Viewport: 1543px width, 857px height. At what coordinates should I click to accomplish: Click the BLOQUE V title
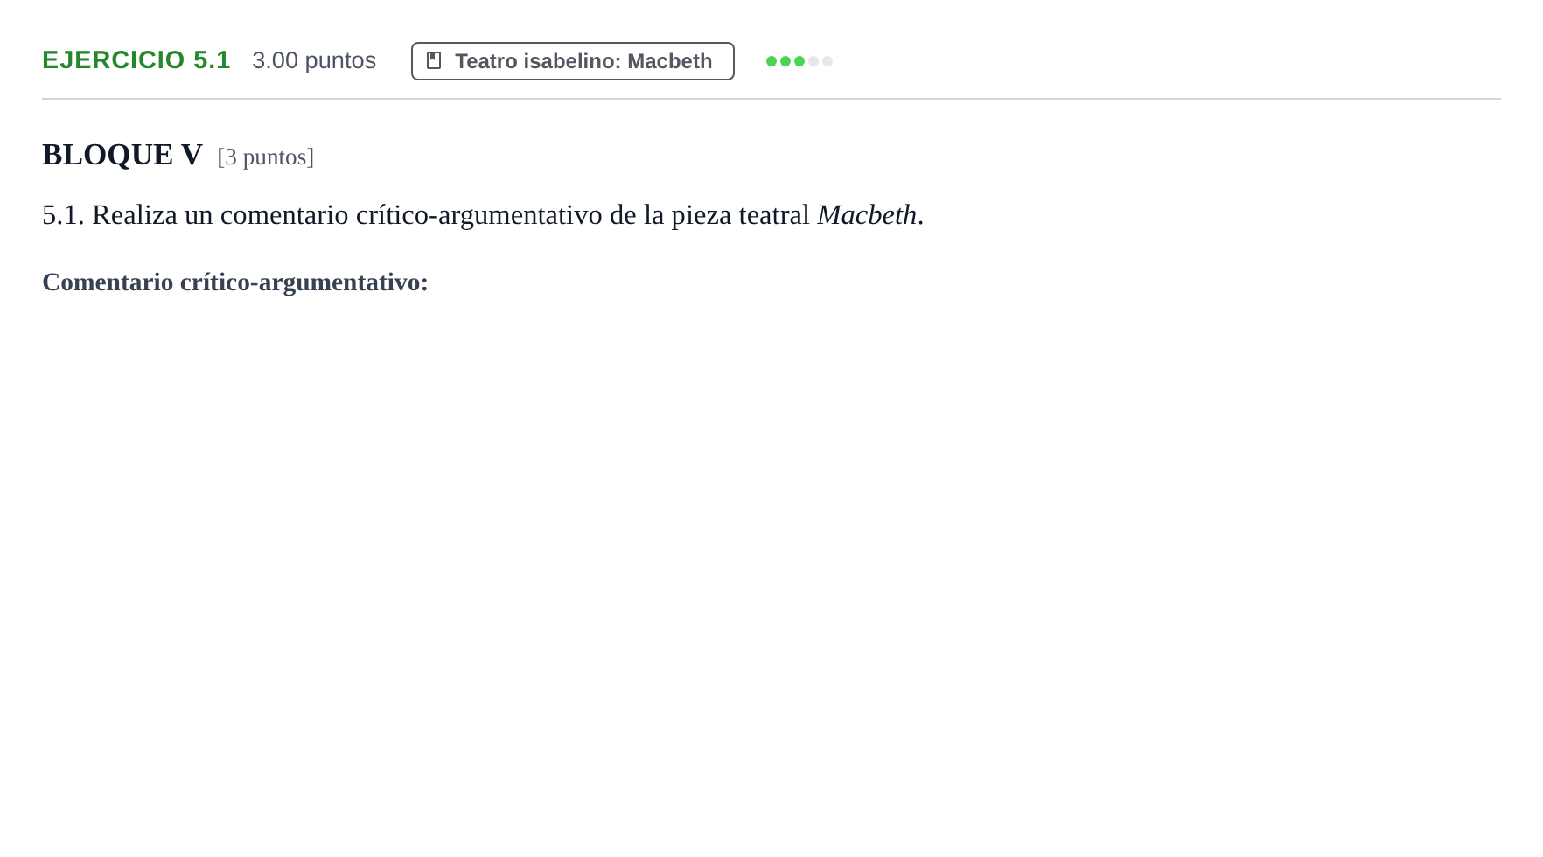pyautogui.click(x=122, y=155)
